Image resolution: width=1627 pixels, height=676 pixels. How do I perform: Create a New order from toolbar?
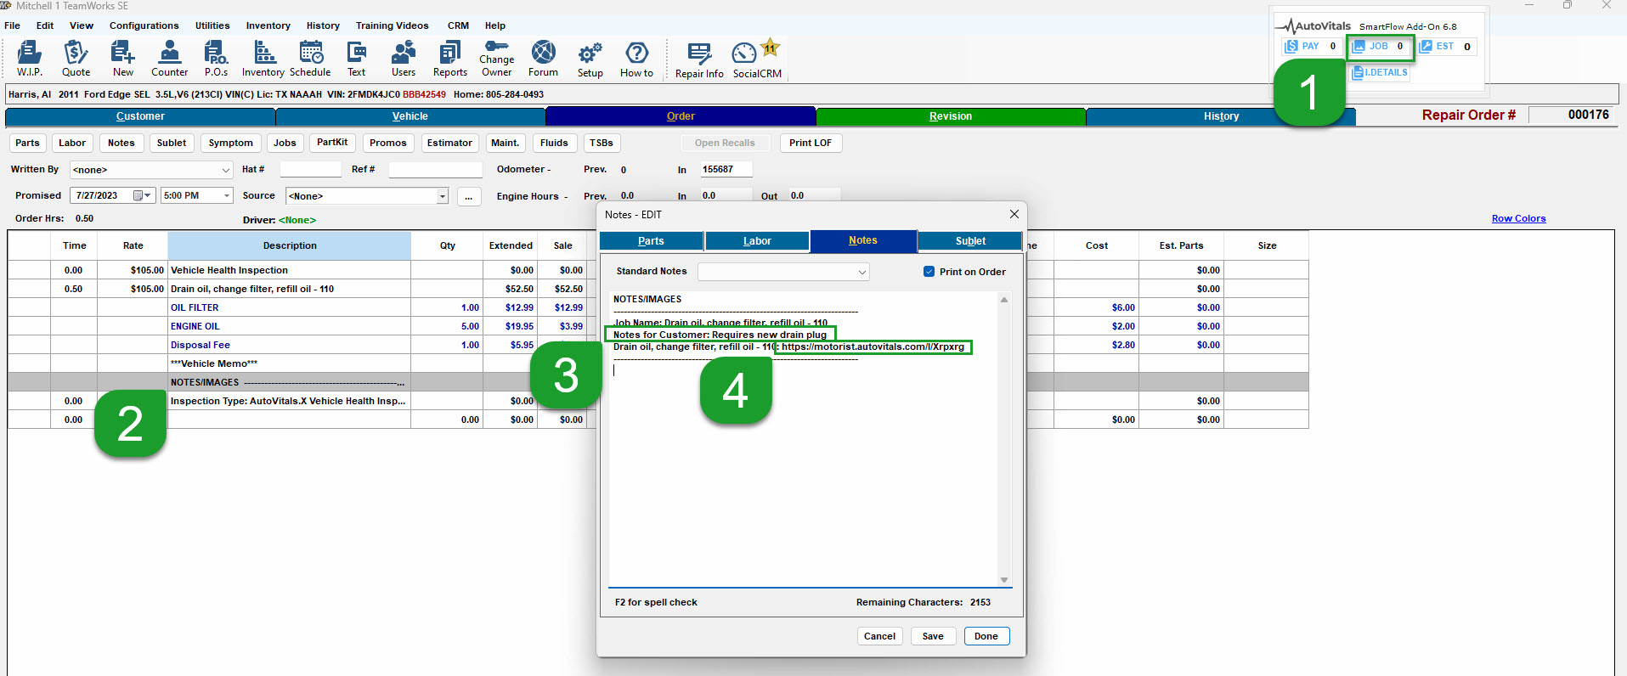122,59
